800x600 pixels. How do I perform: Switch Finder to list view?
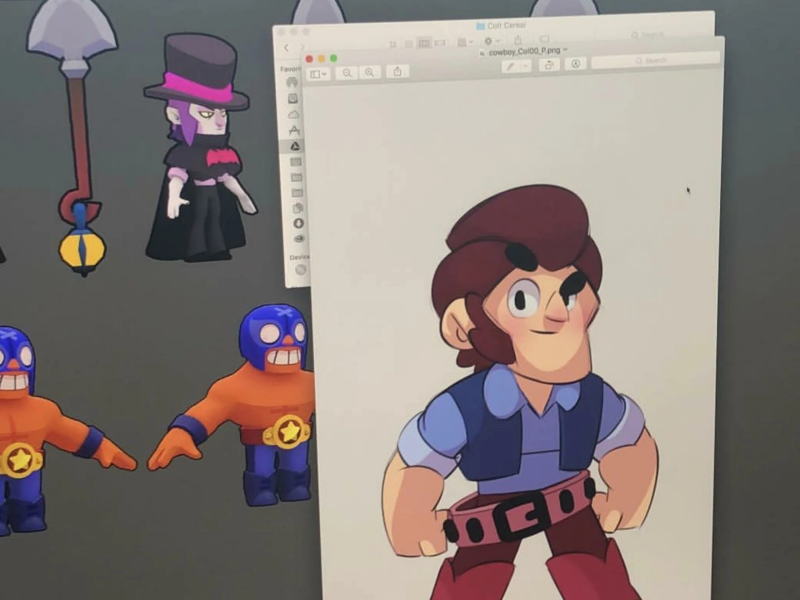(x=409, y=44)
